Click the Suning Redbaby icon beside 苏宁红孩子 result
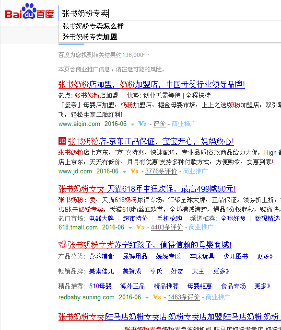This screenshot has height=330, width=281. coord(62,245)
